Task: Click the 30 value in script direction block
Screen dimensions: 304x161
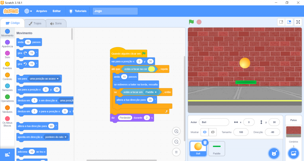Action: click(x=150, y=100)
